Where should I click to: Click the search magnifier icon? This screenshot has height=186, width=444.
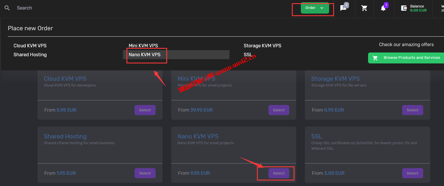(7, 8)
